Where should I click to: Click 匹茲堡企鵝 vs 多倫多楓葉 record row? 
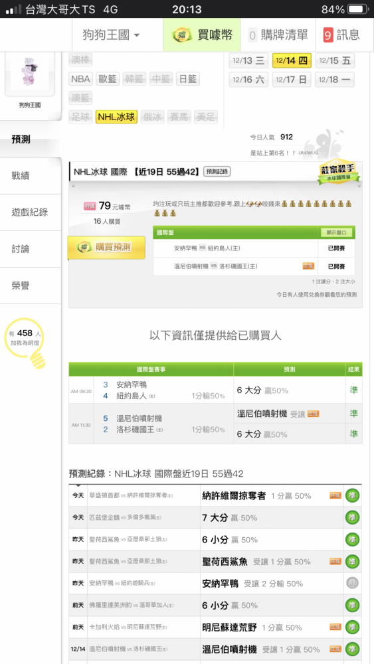pos(215,517)
